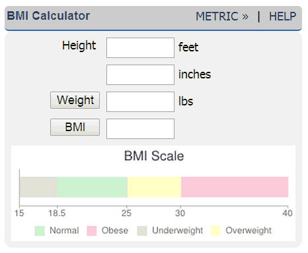Click the Overweight yellow segment of BMI bar
The width and height of the screenshot is (308, 253).
tap(154, 187)
